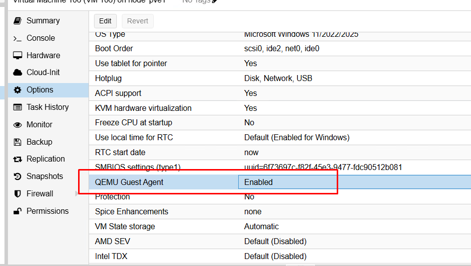Click the Default (Disabled) value for Intel TDX
Image resolution: width=471 pixels, height=266 pixels.
click(x=276, y=257)
